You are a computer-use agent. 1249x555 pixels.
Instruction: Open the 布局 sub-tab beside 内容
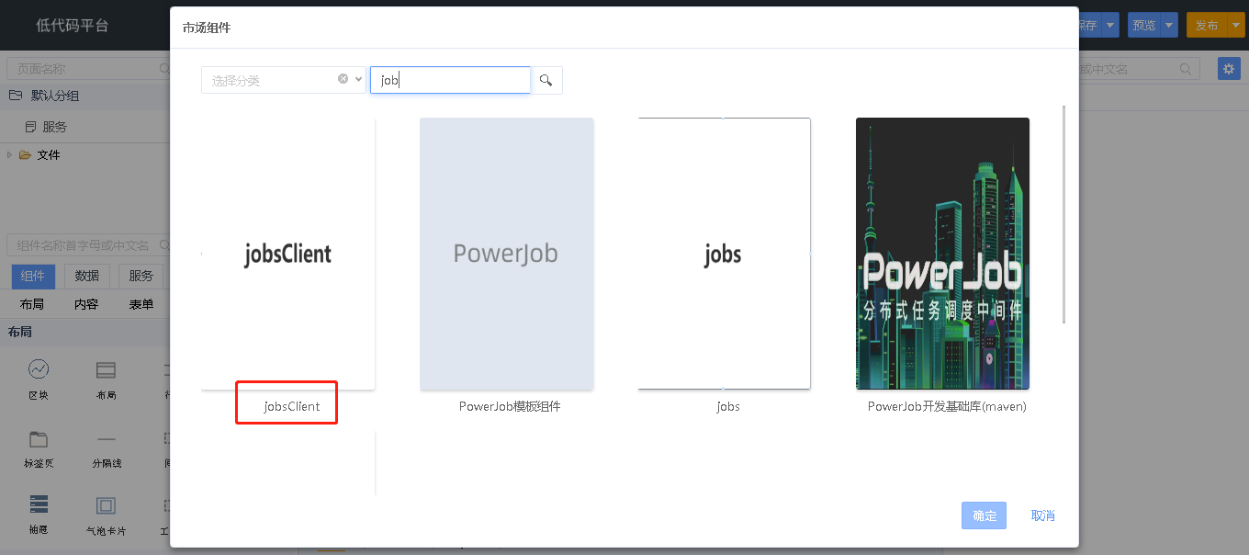click(x=32, y=305)
